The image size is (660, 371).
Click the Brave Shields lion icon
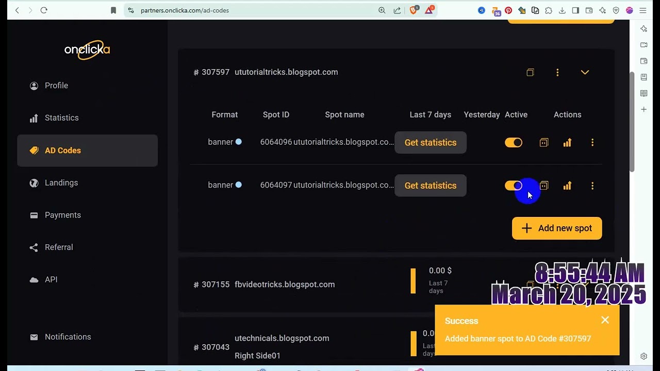pyautogui.click(x=414, y=10)
